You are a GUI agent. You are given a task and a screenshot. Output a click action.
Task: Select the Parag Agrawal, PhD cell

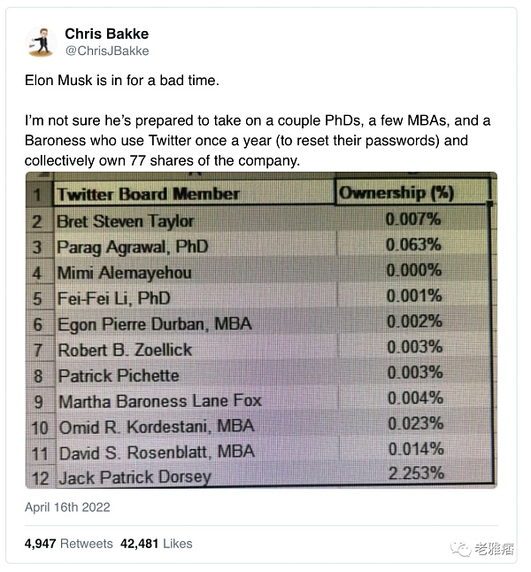pos(196,247)
